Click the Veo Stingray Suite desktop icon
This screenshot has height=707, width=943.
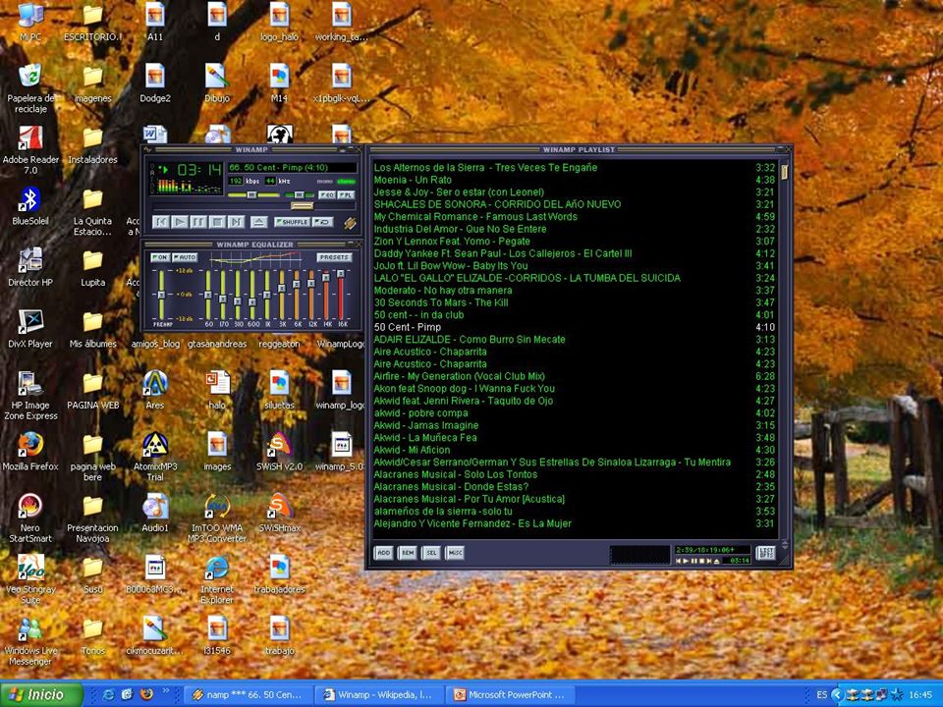point(30,579)
